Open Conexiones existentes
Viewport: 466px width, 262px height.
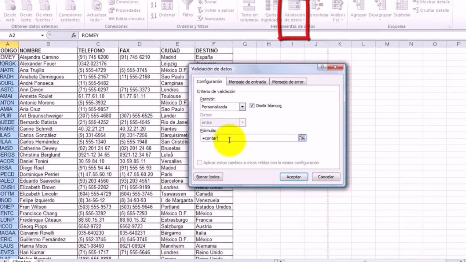tap(70, 11)
